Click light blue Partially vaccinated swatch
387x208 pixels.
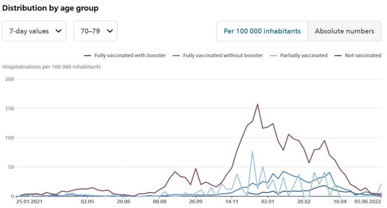(274, 55)
